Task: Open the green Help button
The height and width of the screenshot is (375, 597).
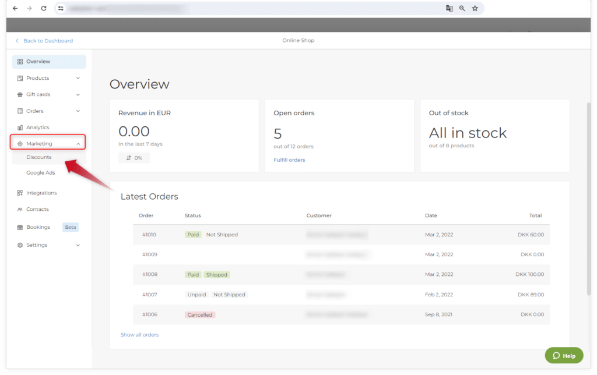Action: tap(564, 356)
